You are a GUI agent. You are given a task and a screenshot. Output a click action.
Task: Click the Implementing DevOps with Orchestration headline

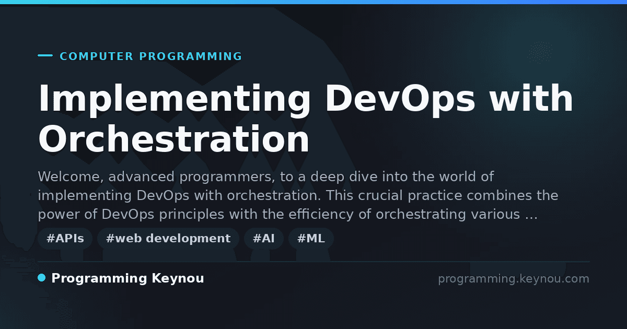point(306,119)
